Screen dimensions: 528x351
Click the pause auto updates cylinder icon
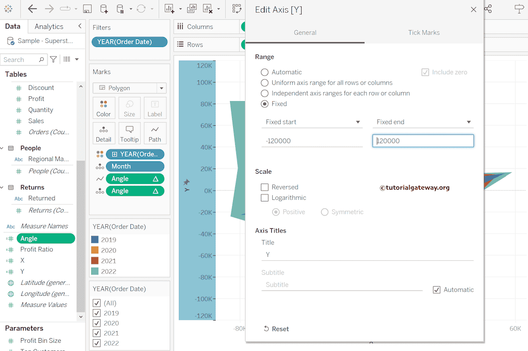120,9
